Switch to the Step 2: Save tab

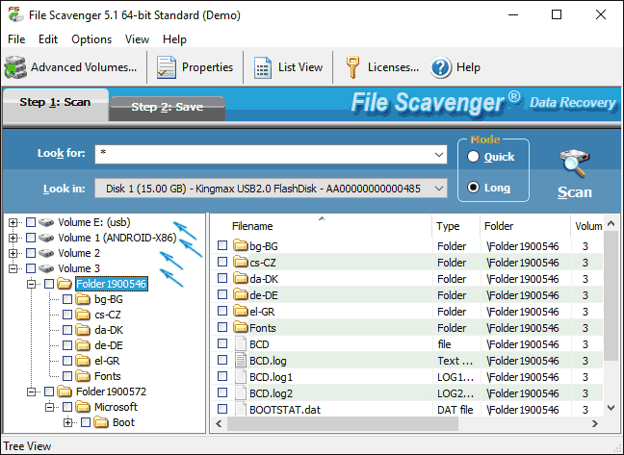point(167,107)
